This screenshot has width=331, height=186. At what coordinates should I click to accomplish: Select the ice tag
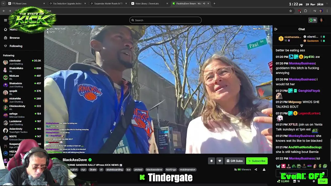(x=129, y=170)
